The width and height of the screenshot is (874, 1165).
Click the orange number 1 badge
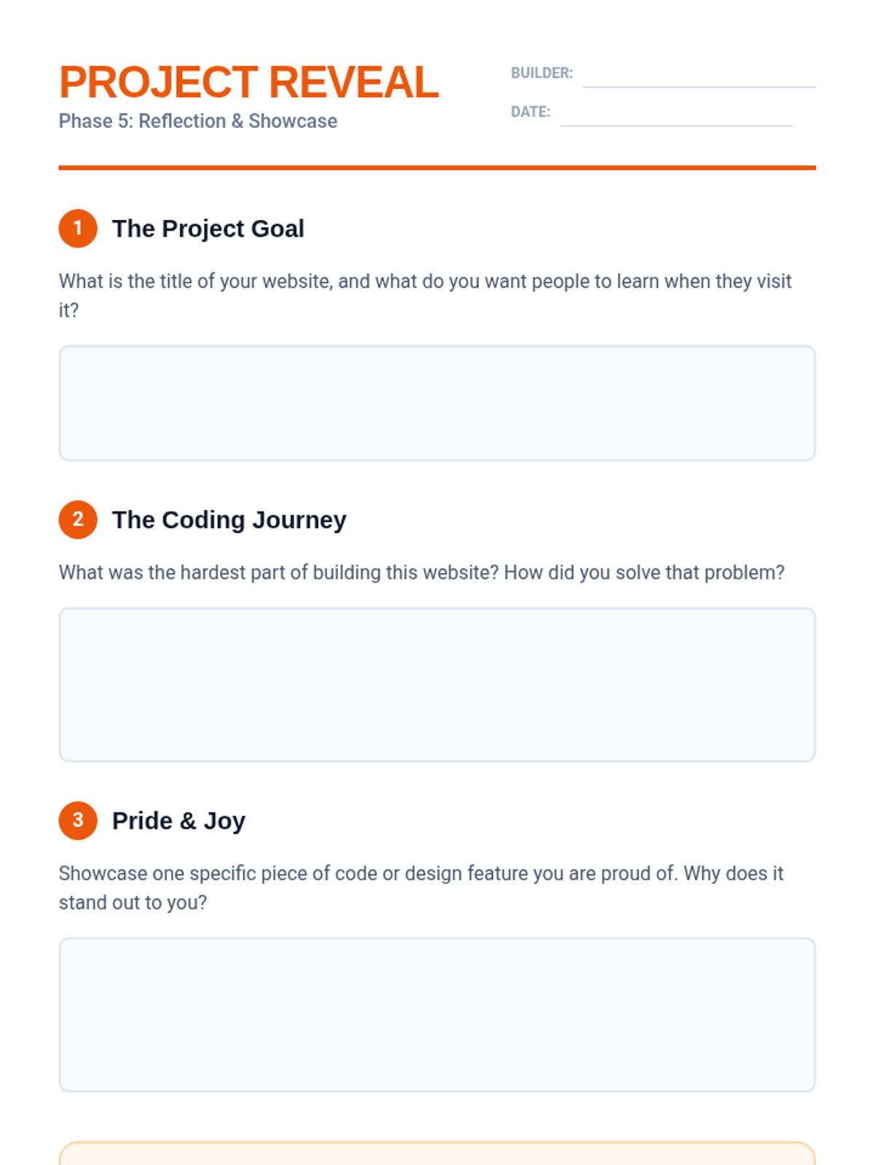click(x=78, y=229)
